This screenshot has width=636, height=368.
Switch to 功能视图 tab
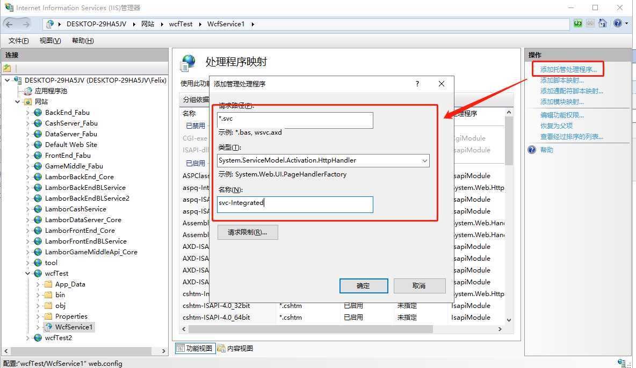pos(195,348)
